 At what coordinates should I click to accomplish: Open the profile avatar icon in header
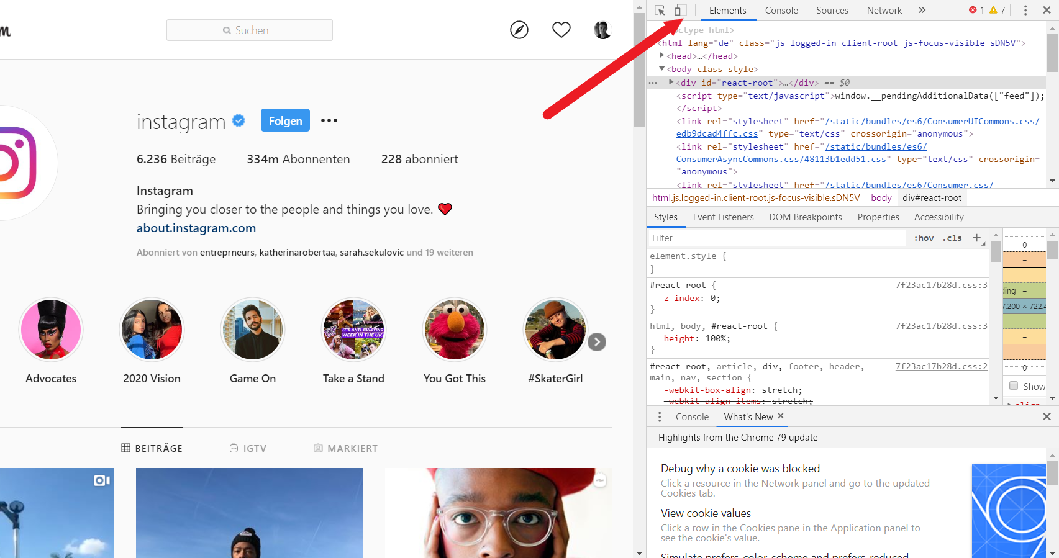point(602,29)
